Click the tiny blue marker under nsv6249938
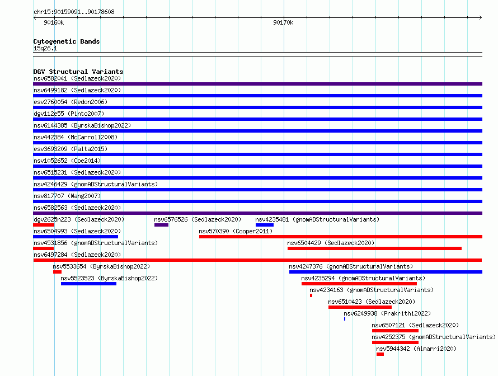 [345, 319]
